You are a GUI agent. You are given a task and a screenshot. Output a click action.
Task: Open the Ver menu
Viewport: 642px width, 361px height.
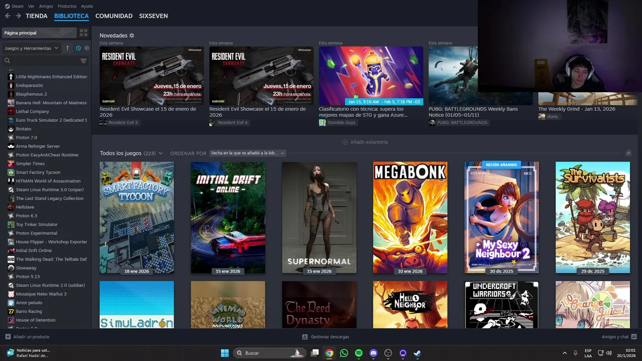click(x=31, y=6)
